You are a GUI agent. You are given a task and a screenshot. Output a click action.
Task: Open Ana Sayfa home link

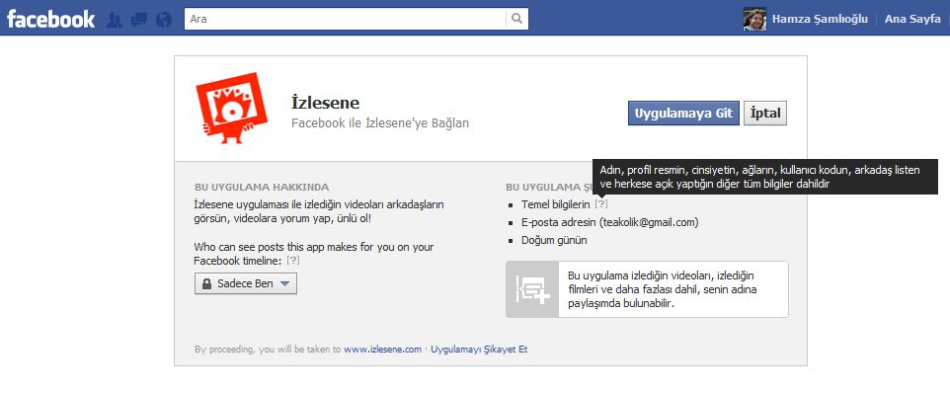[x=912, y=19]
